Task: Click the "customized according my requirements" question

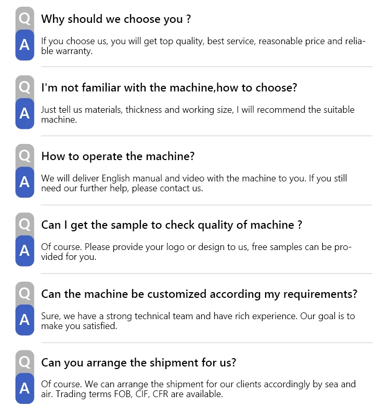Action: (x=199, y=294)
